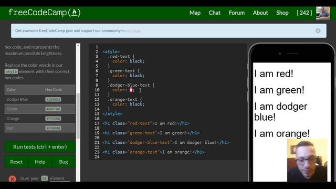
Task: Run tests with the green button
Action: (x=40, y=147)
